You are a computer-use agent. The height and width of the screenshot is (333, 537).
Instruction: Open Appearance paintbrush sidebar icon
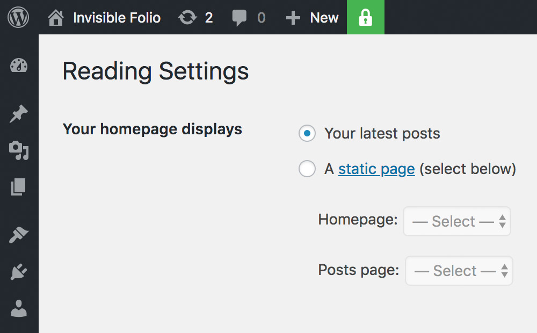19,235
